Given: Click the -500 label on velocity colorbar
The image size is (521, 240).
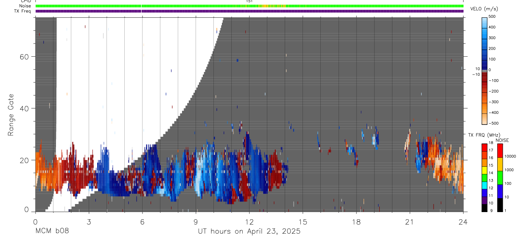Looking at the screenshot, I should tap(491, 123).
